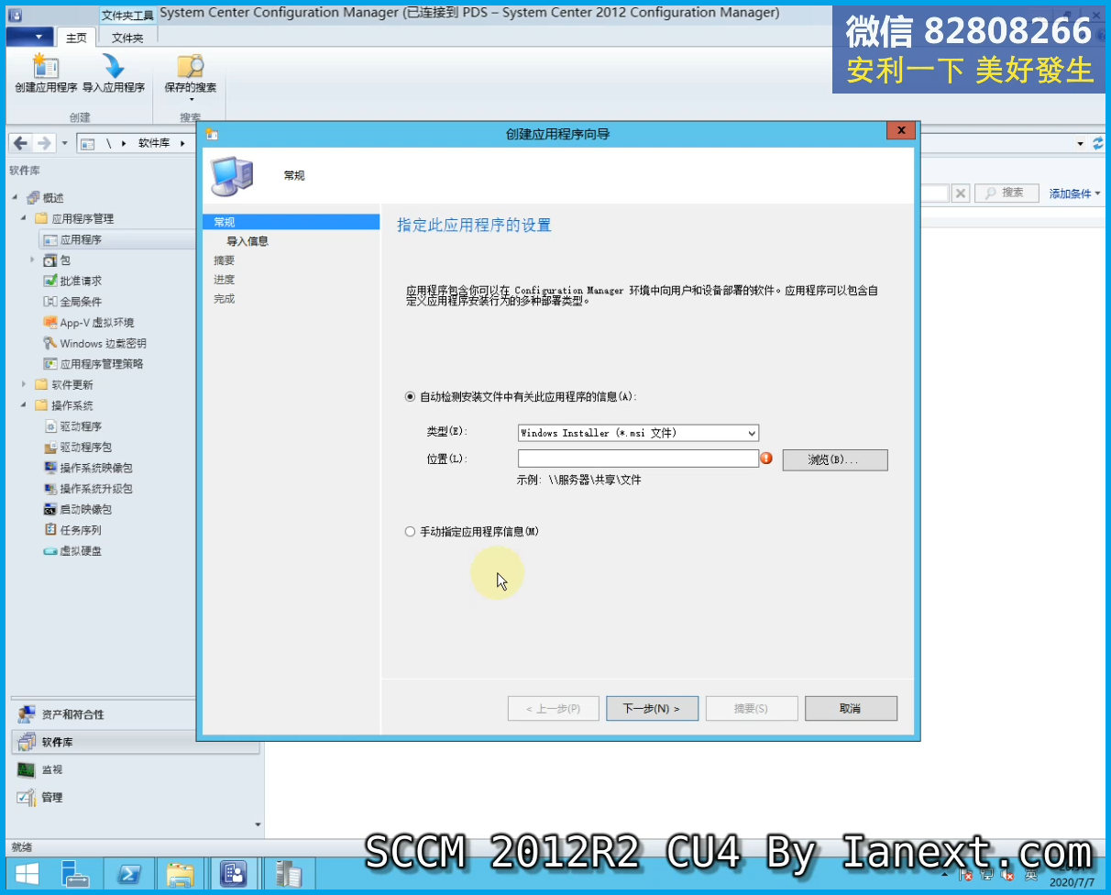Open 启动映像包 node
The image size is (1111, 895).
[86, 509]
